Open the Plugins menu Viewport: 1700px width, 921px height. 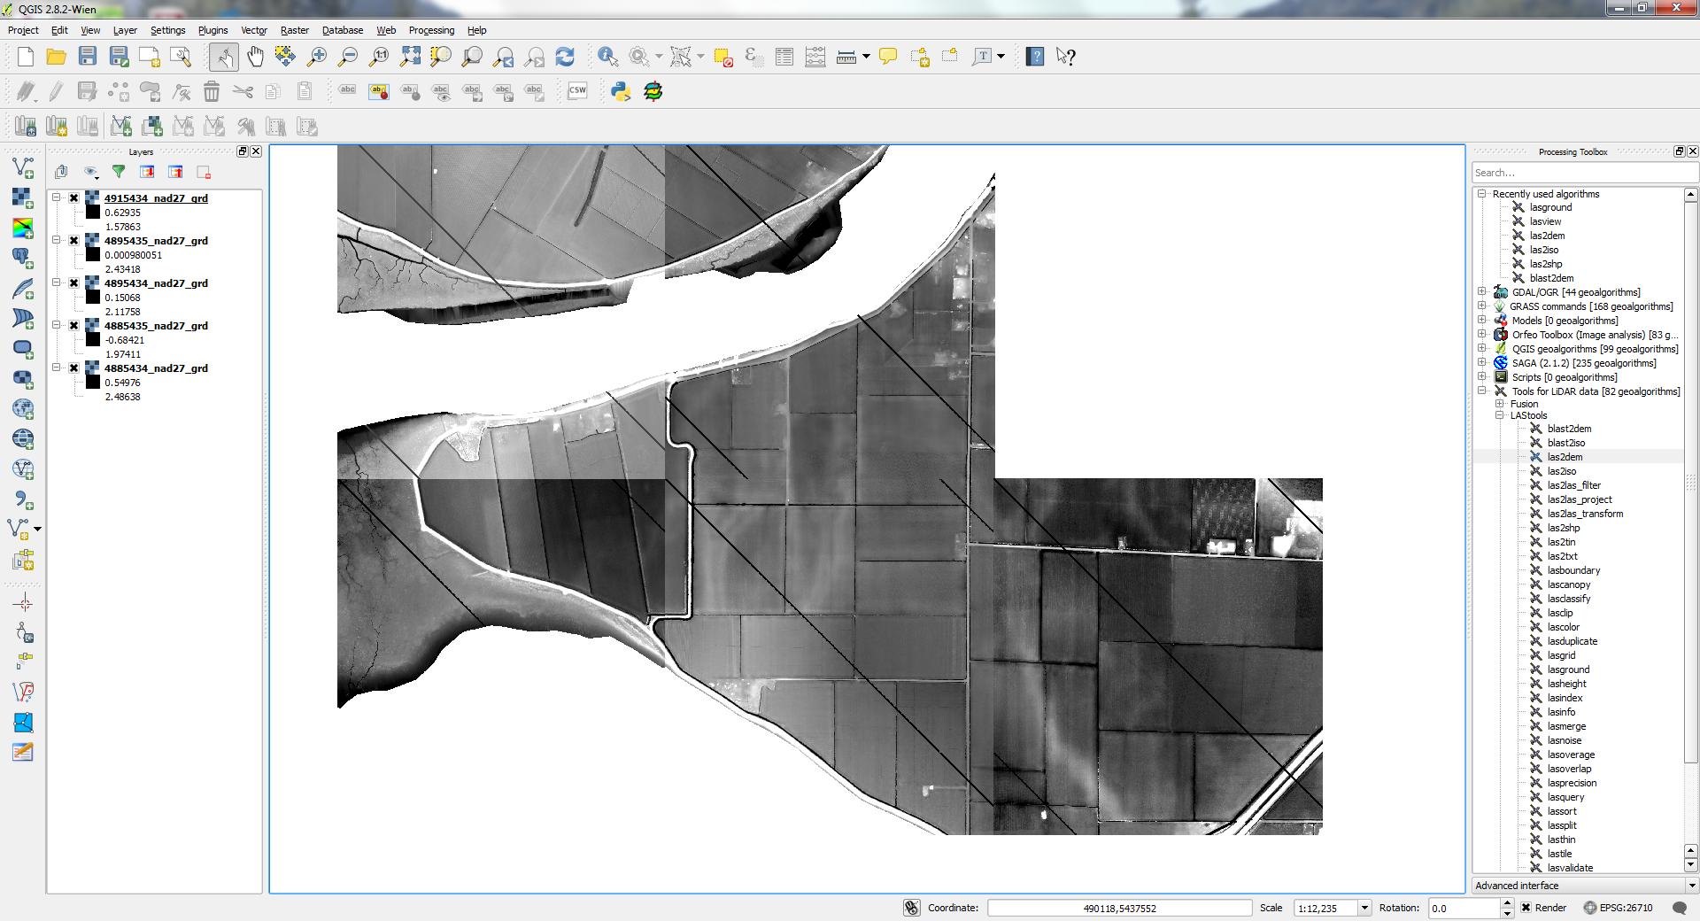(x=212, y=30)
